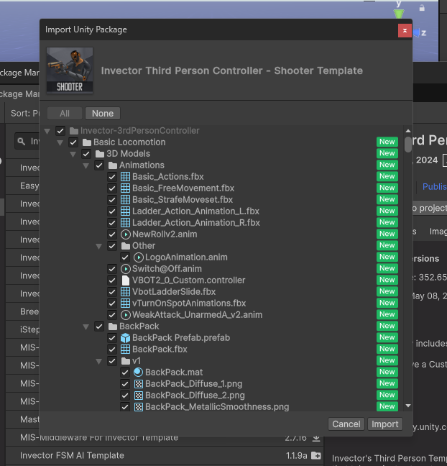Click the file list scrollbar thumb
Image resolution: width=447 pixels, height=466 pixels.
point(408,144)
